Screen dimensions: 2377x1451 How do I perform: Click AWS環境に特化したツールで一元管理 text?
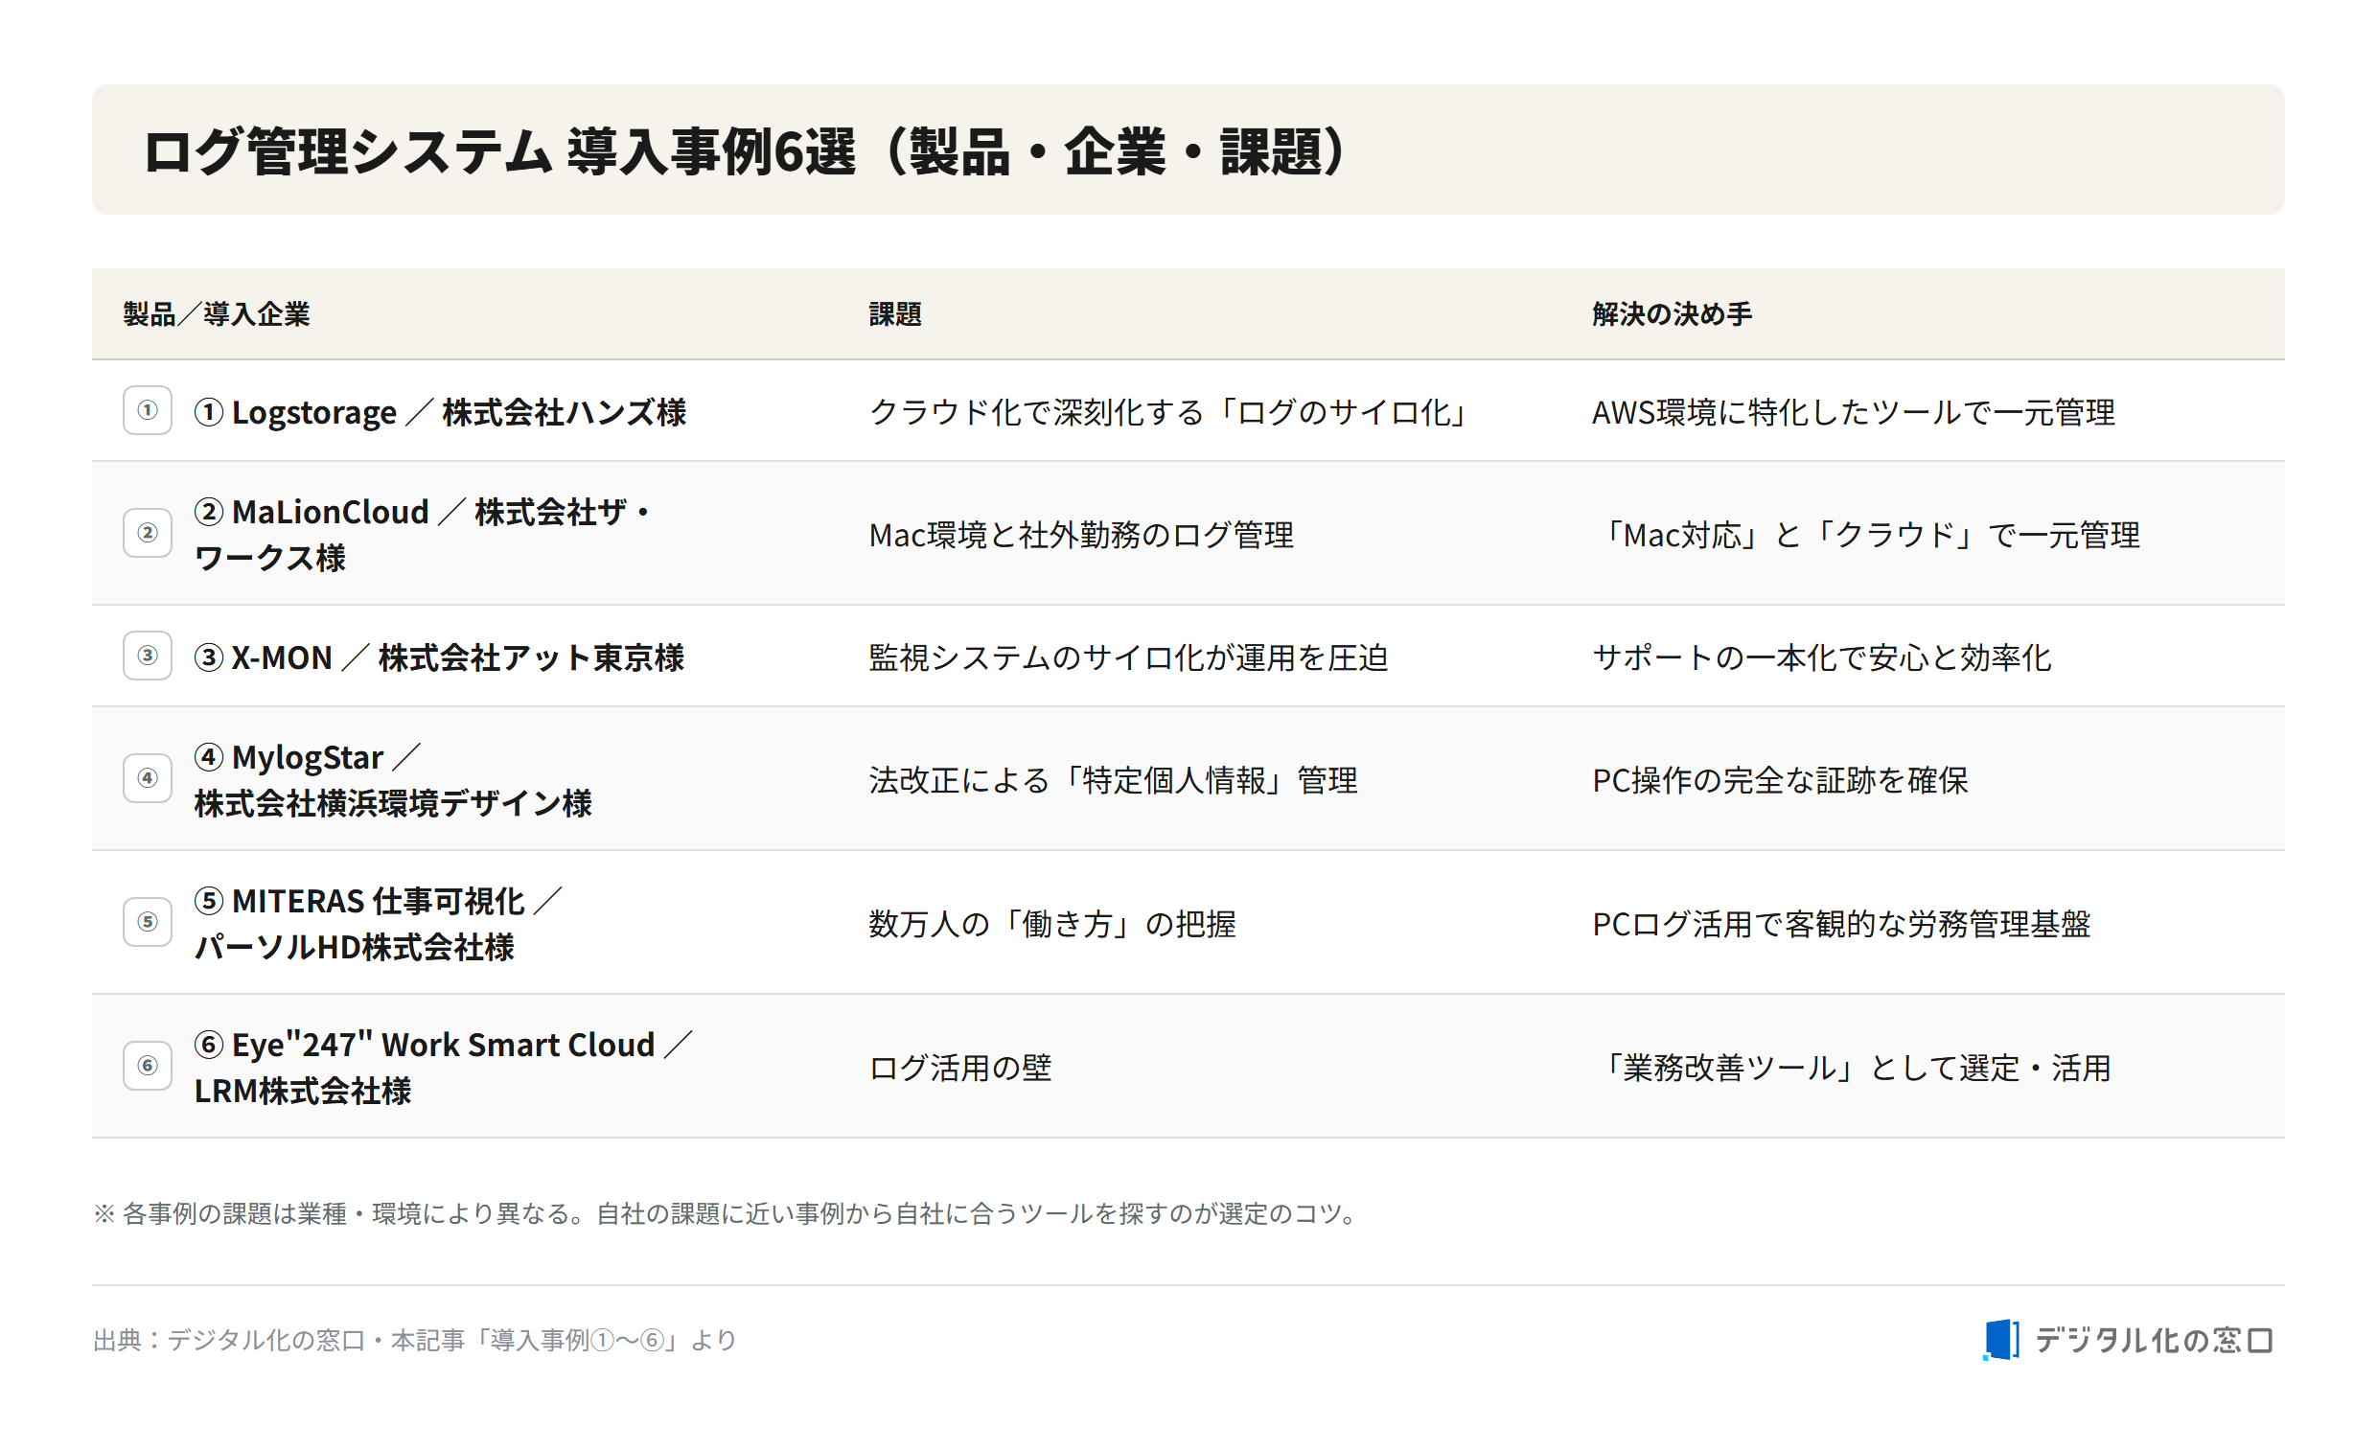coord(1853,413)
